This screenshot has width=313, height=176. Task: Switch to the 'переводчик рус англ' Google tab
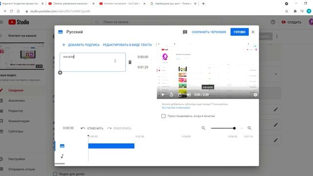pos(173,3)
